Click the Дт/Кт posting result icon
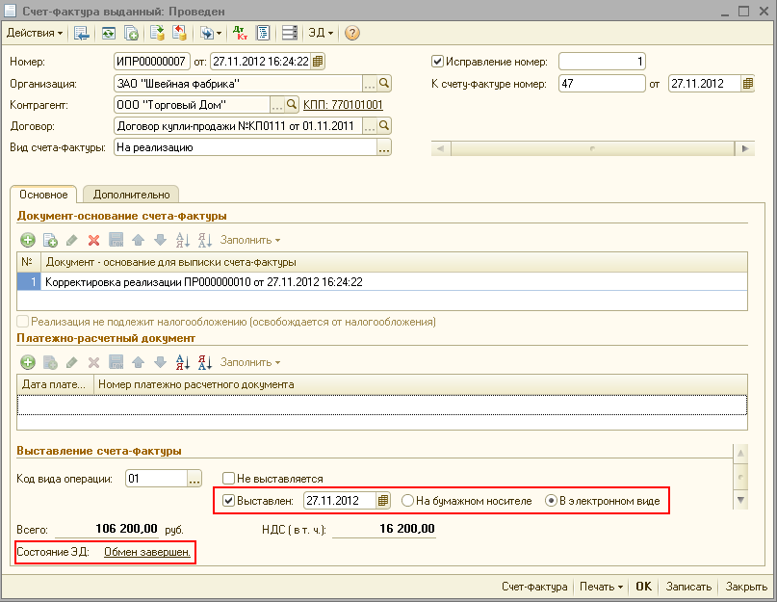Image resolution: width=777 pixels, height=602 pixels. coord(241,33)
